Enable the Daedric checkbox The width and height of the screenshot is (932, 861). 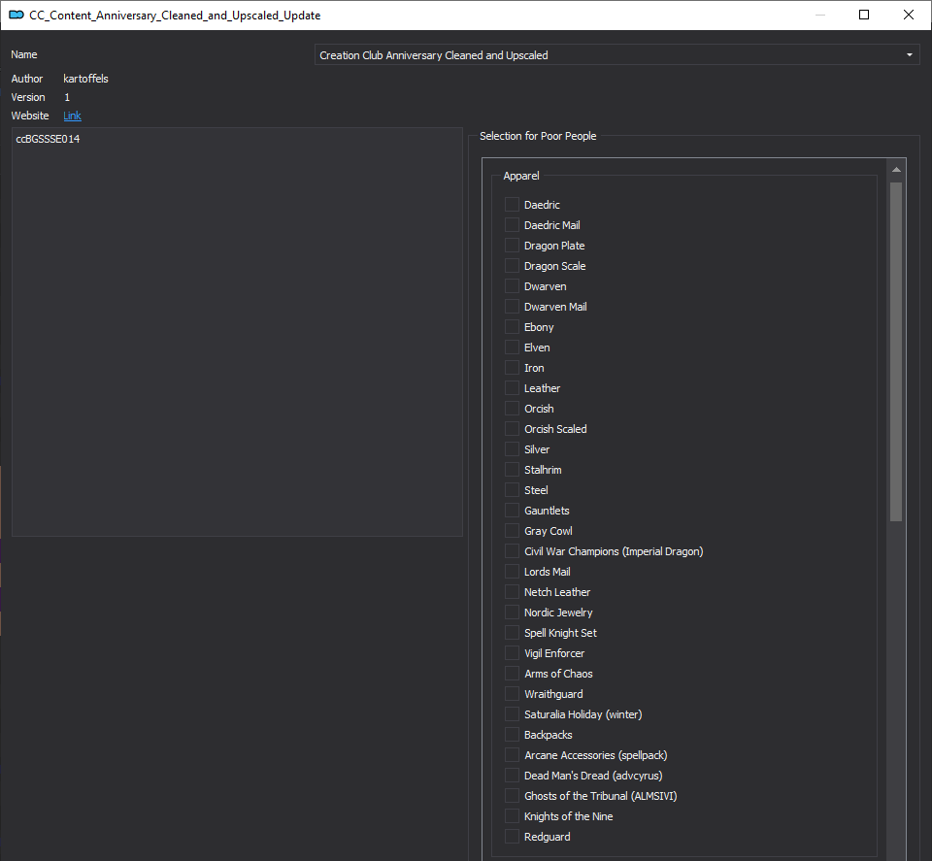(512, 205)
